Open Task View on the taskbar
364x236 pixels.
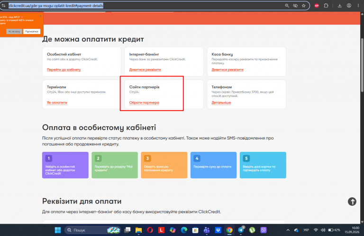pyautogui.click(x=127, y=230)
